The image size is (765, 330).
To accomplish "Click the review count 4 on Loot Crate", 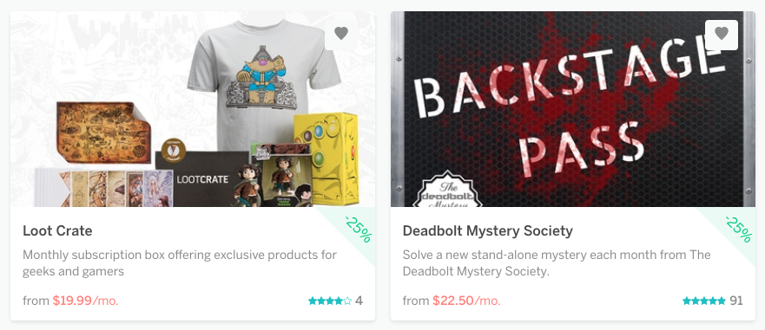I will point(359,301).
